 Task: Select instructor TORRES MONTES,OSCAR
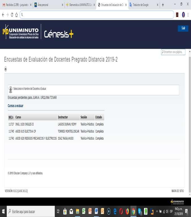pos(68,131)
